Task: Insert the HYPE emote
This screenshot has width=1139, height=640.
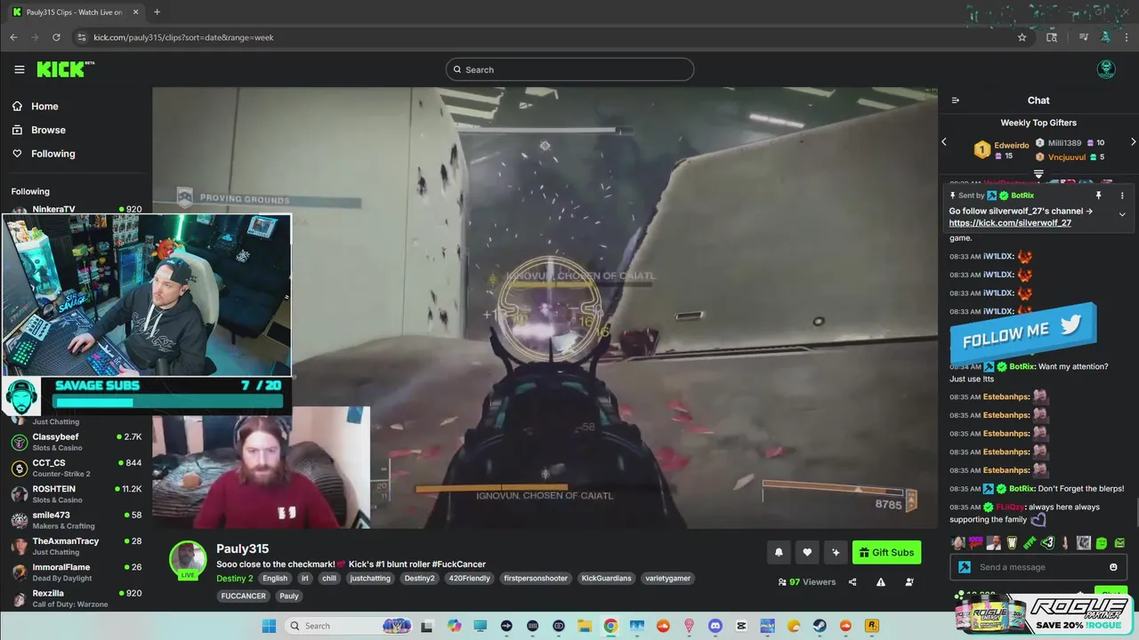Action: point(1030,542)
